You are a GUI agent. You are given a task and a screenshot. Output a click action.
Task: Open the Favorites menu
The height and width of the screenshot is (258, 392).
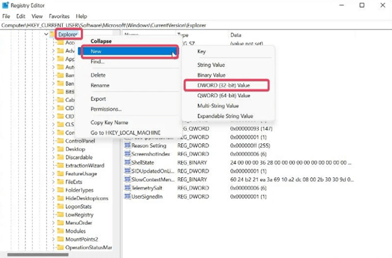coord(59,16)
